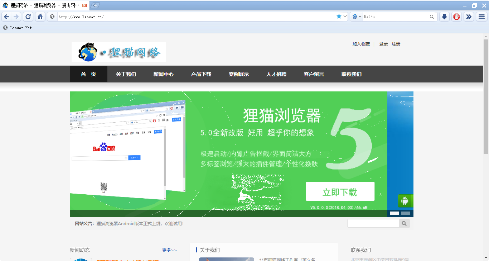Open the browser home page icon
489x261 pixels.
click(40, 17)
